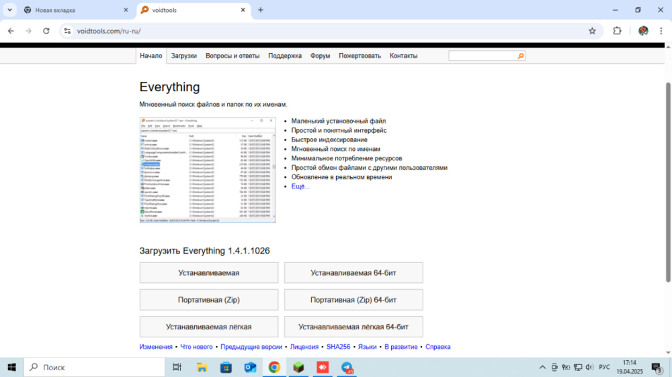Click the volume speaker tray icon
Screen dimensions: 672x377
click(x=590, y=367)
